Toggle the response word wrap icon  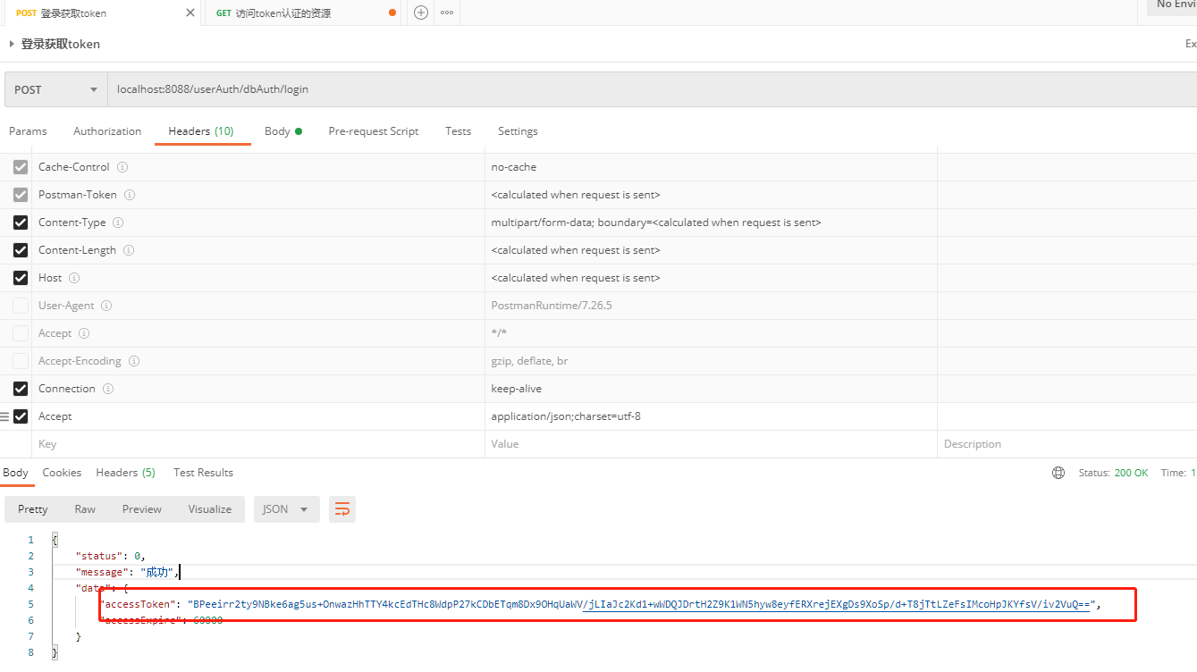(342, 509)
